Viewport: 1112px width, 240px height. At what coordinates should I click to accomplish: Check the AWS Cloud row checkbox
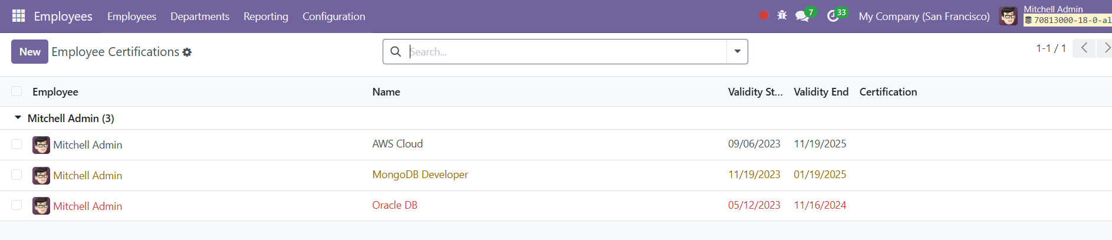[17, 144]
